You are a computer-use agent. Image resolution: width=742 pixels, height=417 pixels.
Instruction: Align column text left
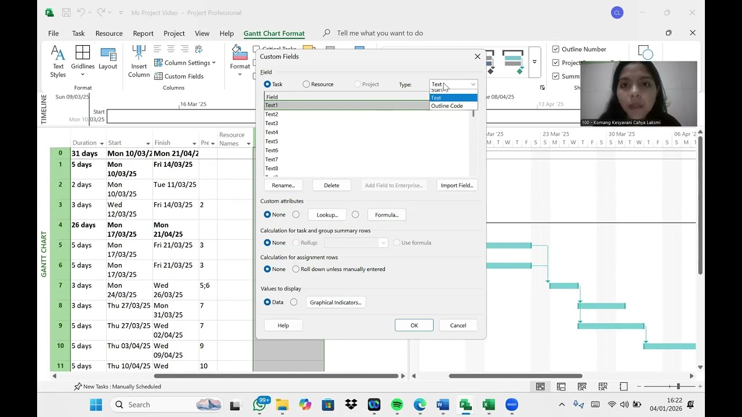[x=158, y=49]
